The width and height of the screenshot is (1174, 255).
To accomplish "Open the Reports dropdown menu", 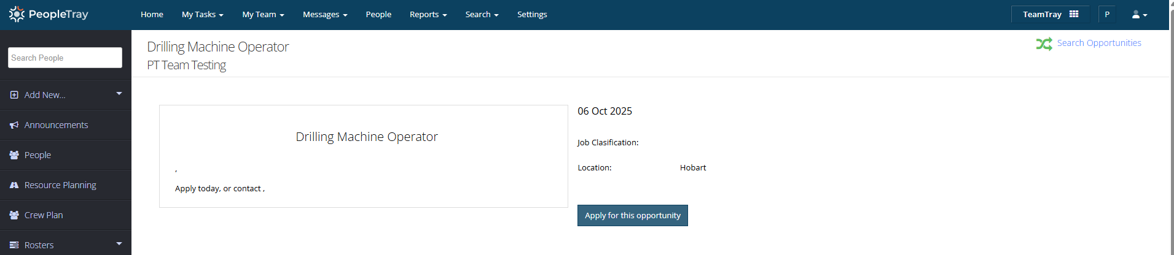I will click(x=428, y=15).
